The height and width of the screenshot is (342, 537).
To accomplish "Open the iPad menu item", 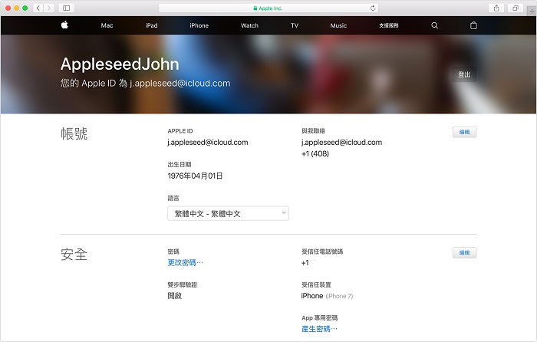I will pos(151,25).
